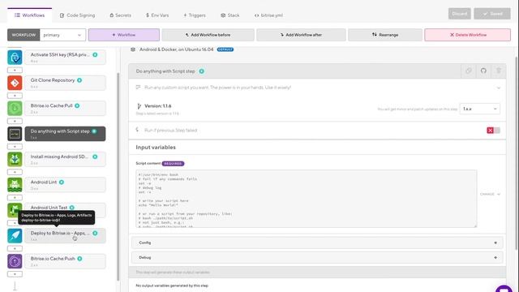519x292 pixels.
Task: Add step below Deploy to Bitrise.io
Action: (15, 249)
